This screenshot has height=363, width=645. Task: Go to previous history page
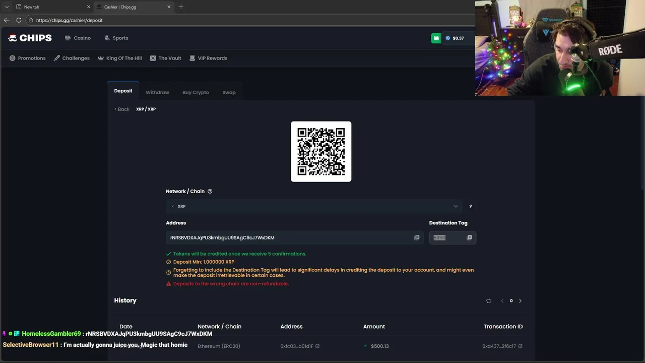pos(502,300)
